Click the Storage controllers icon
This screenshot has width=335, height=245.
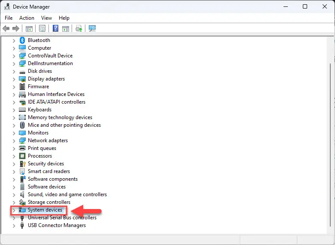pos(22,202)
